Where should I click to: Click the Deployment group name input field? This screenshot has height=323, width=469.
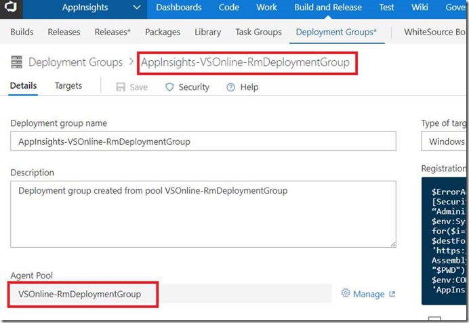pos(203,142)
